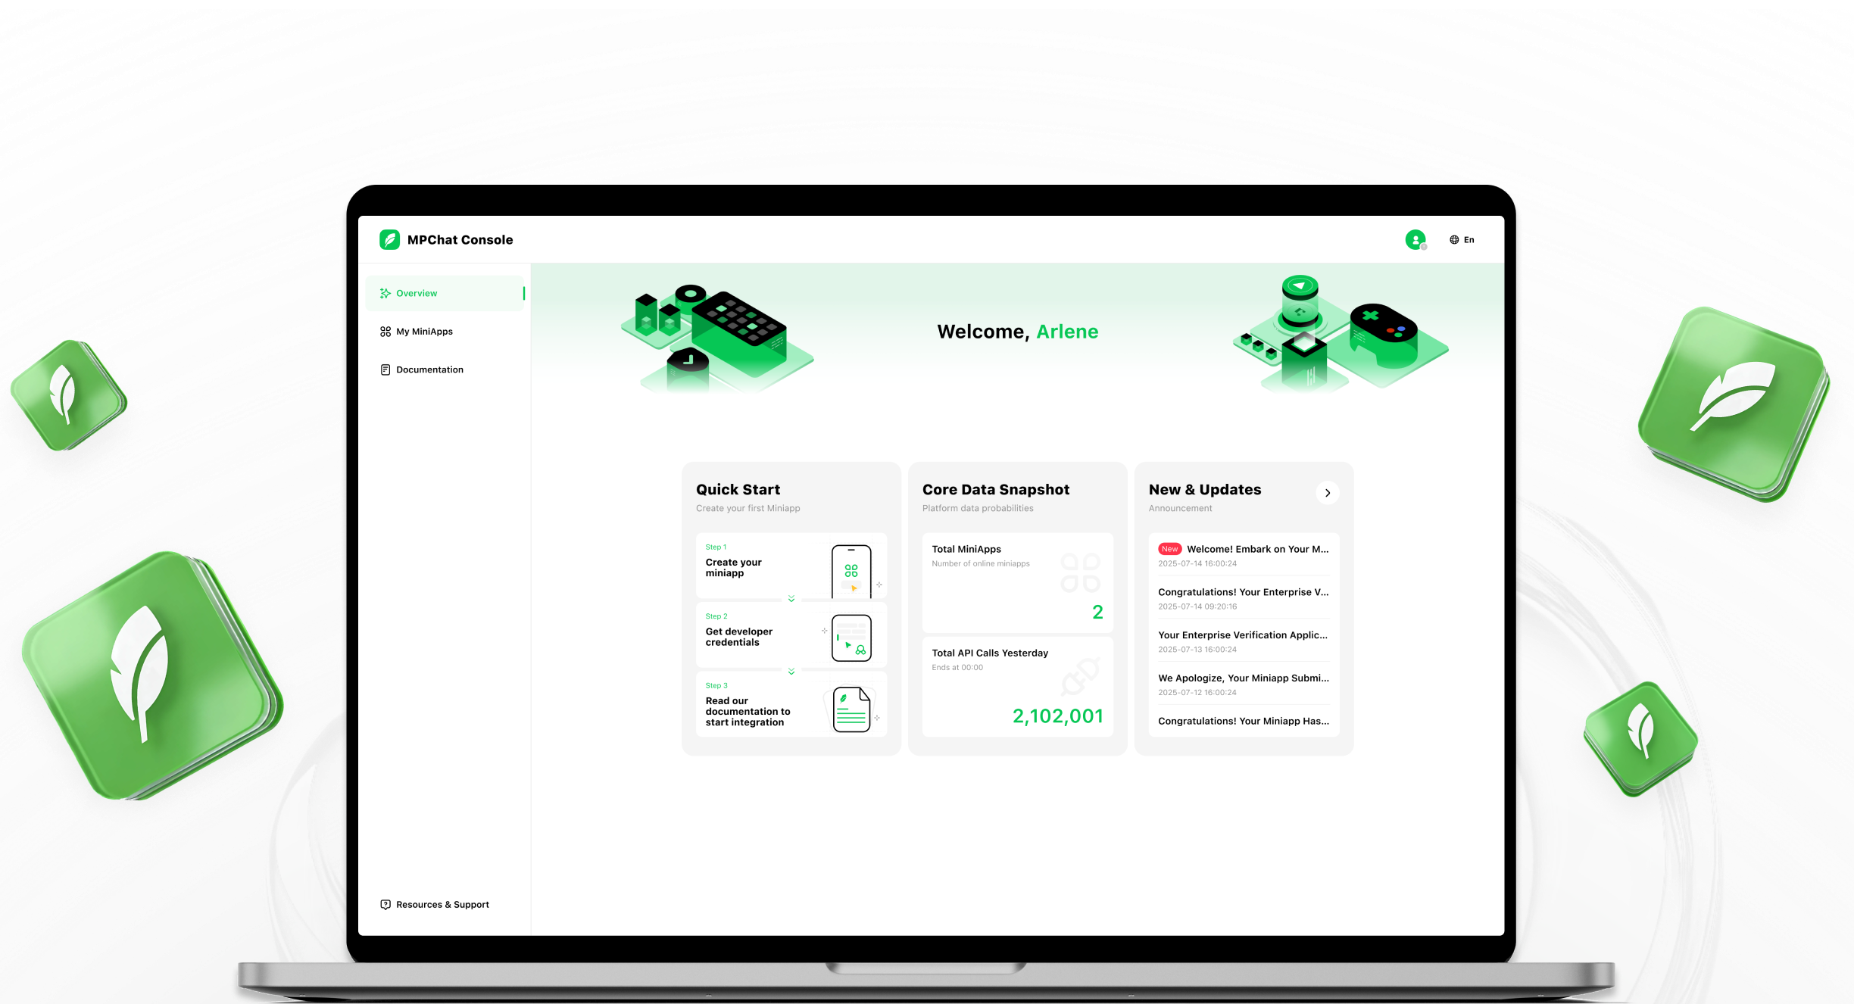Click the Resources & Support help icon
Screen dimensions: 1854x1004
[x=385, y=905]
